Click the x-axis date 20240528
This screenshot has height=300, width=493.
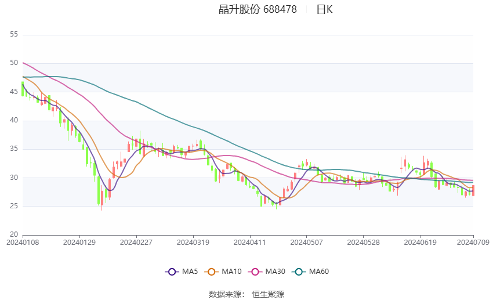(363, 243)
